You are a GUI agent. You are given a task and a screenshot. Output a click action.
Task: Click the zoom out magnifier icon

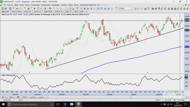pos(142,9)
